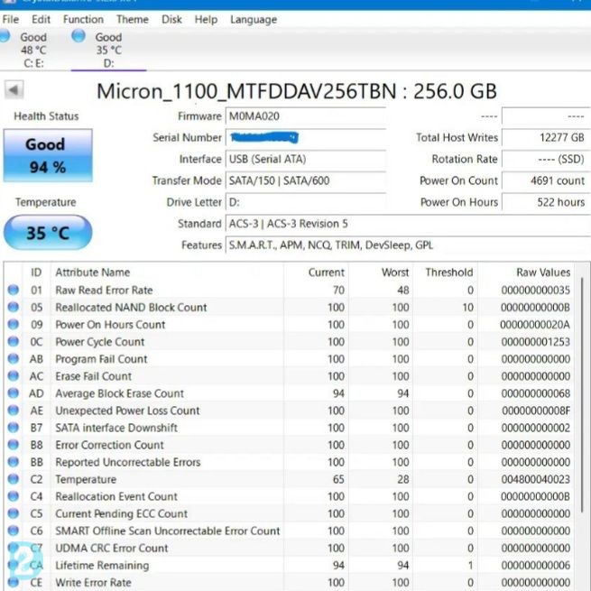Click status icon of Power On Hours Count
Screen dimensions: 591x591
[14, 324]
